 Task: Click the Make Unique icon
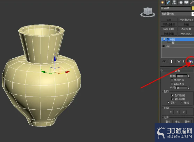(x=179, y=62)
